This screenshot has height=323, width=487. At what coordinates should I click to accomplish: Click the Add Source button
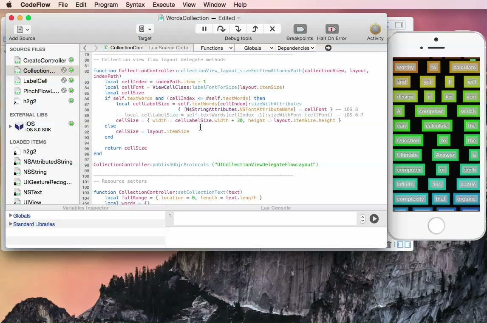tap(23, 29)
